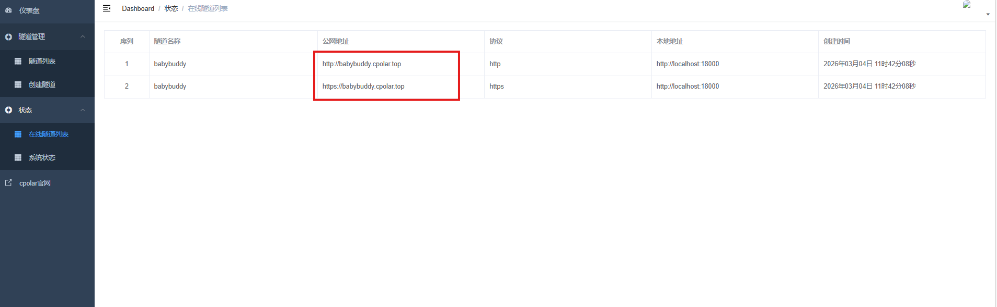Screen dimensions: 997x307
Task: Click the 公网地址 column header
Action: tap(336, 41)
